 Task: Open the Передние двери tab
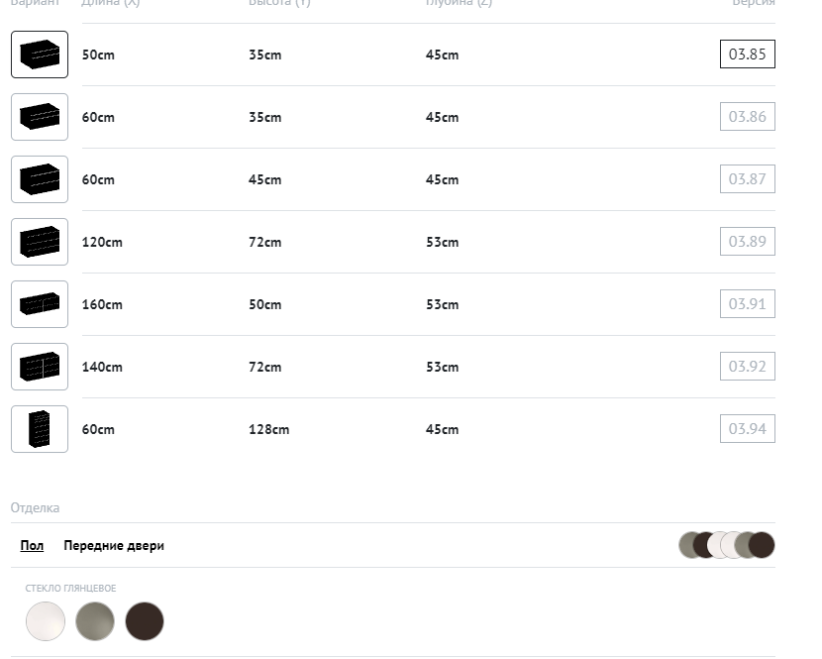click(114, 546)
